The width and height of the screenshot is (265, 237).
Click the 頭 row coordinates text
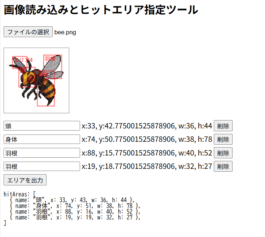coord(147,126)
